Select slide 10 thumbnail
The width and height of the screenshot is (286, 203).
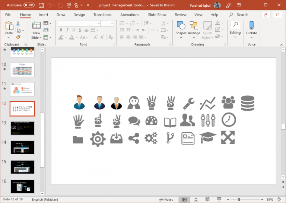[x=22, y=70]
